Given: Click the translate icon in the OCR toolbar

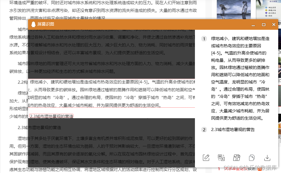Looking at the screenshot, I should [221, 158].
